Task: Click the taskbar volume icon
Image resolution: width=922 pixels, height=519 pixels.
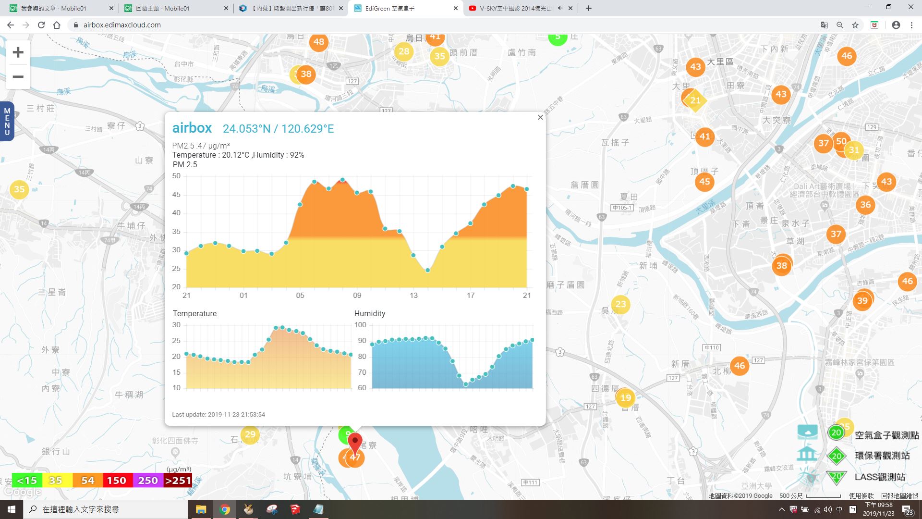Action: click(827, 509)
